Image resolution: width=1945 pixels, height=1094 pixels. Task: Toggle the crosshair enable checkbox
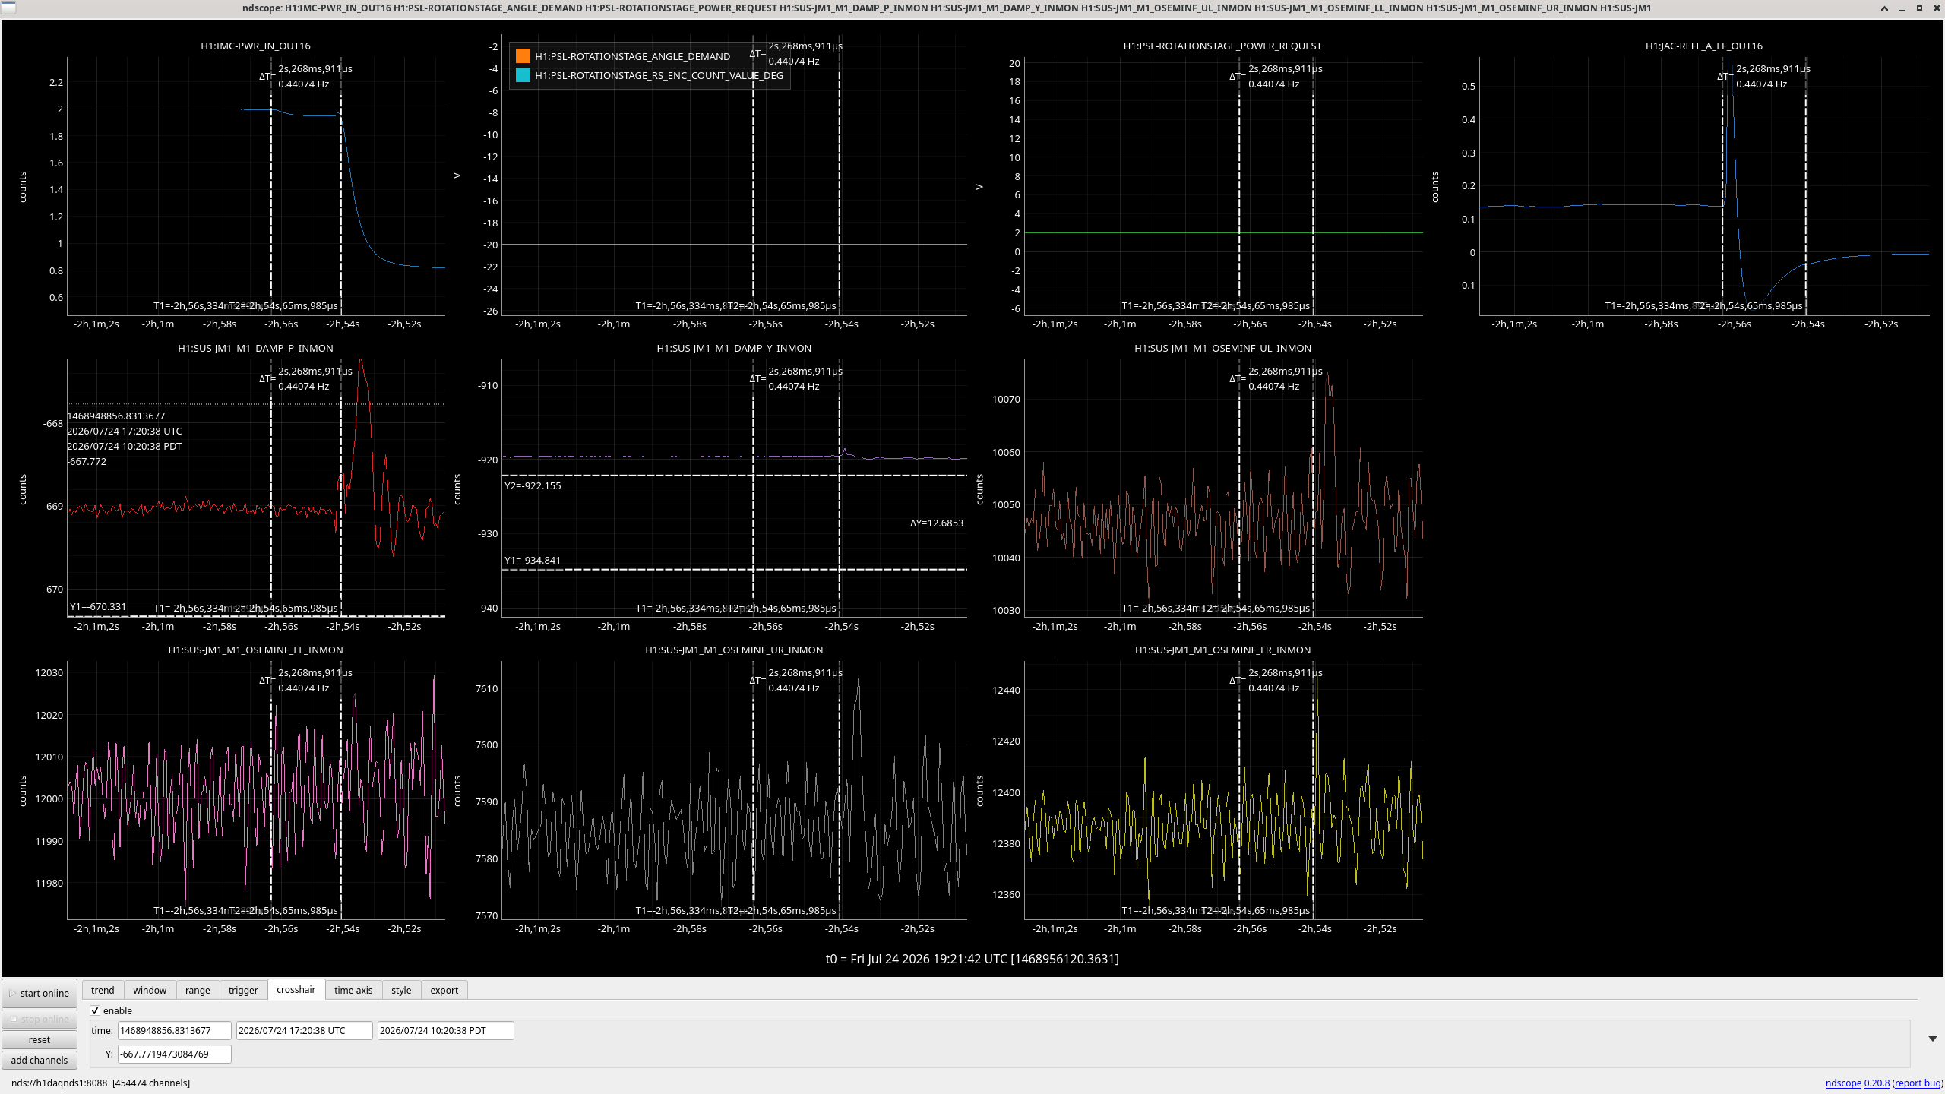point(95,1010)
